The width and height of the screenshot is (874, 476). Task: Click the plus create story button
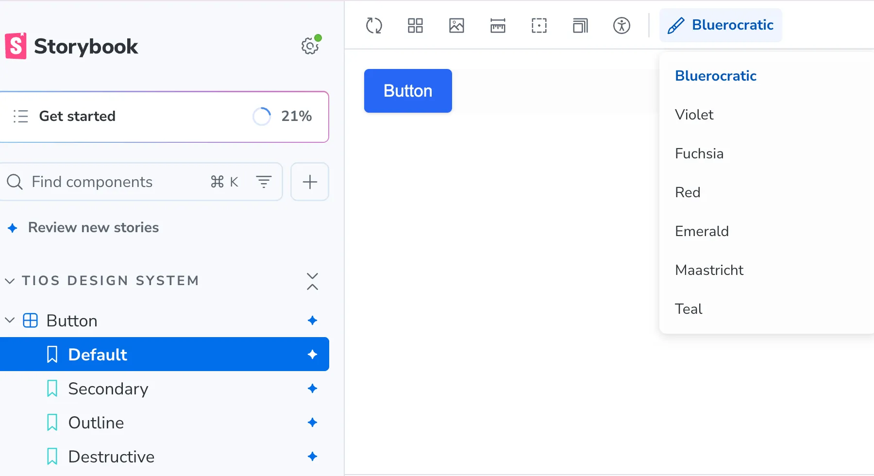click(310, 182)
